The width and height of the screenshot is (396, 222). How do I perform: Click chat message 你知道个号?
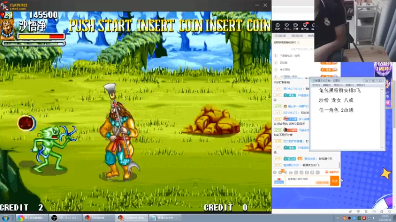coord(325,159)
